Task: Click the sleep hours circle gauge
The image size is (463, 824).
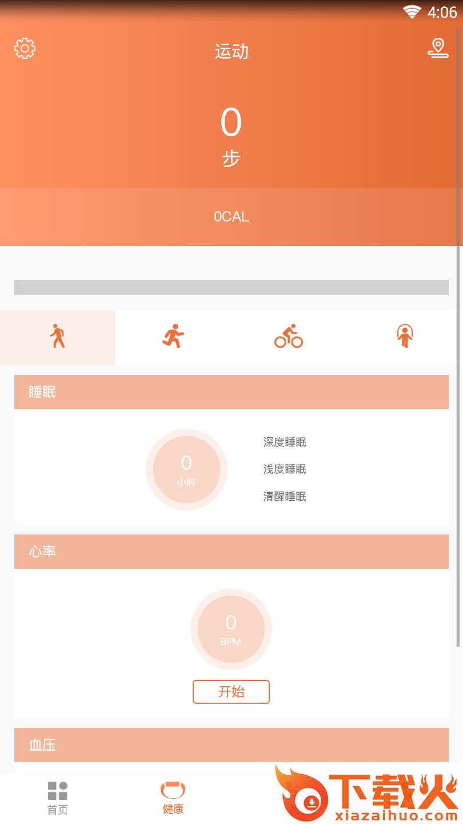Action: [186, 470]
